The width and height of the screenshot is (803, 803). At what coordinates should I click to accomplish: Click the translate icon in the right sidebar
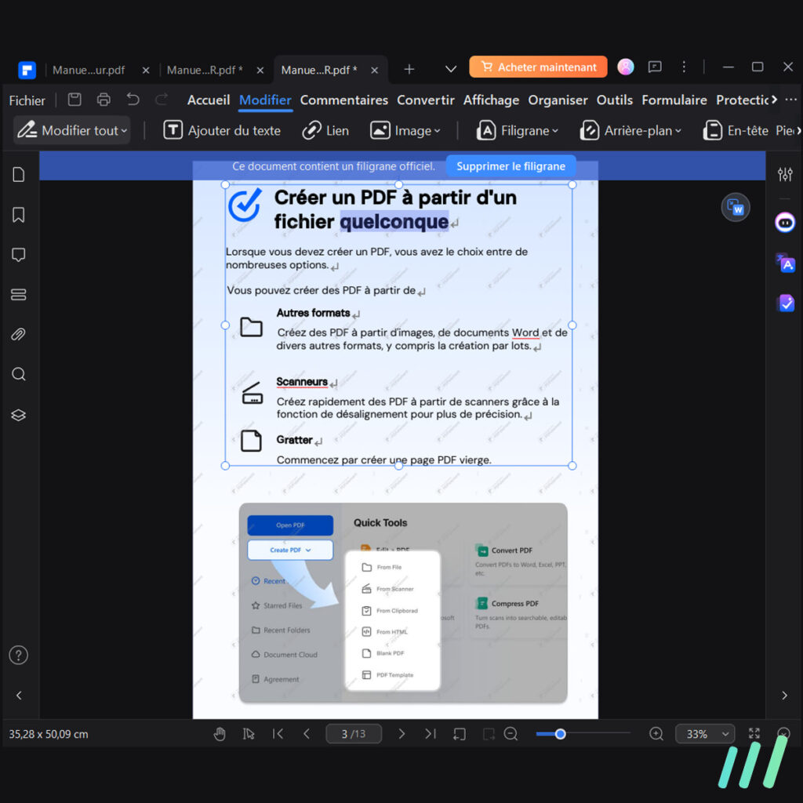tap(784, 263)
